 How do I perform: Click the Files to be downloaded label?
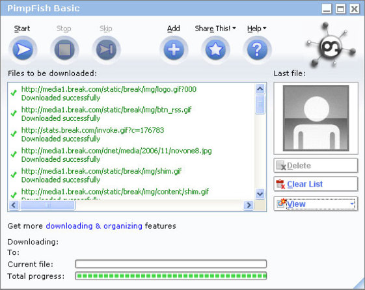[52, 73]
